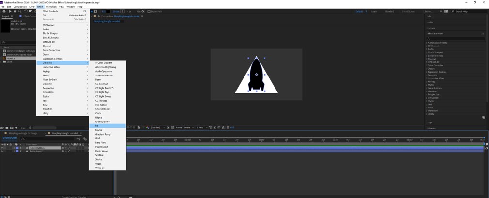Expand Color Correction in Effects & Presets panel
The width and height of the screenshot is (489, 198).
[x=427, y=65]
